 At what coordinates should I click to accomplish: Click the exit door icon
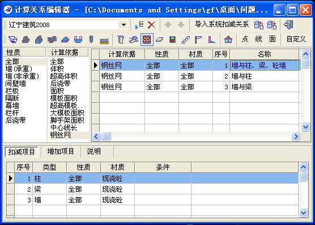click(288, 25)
